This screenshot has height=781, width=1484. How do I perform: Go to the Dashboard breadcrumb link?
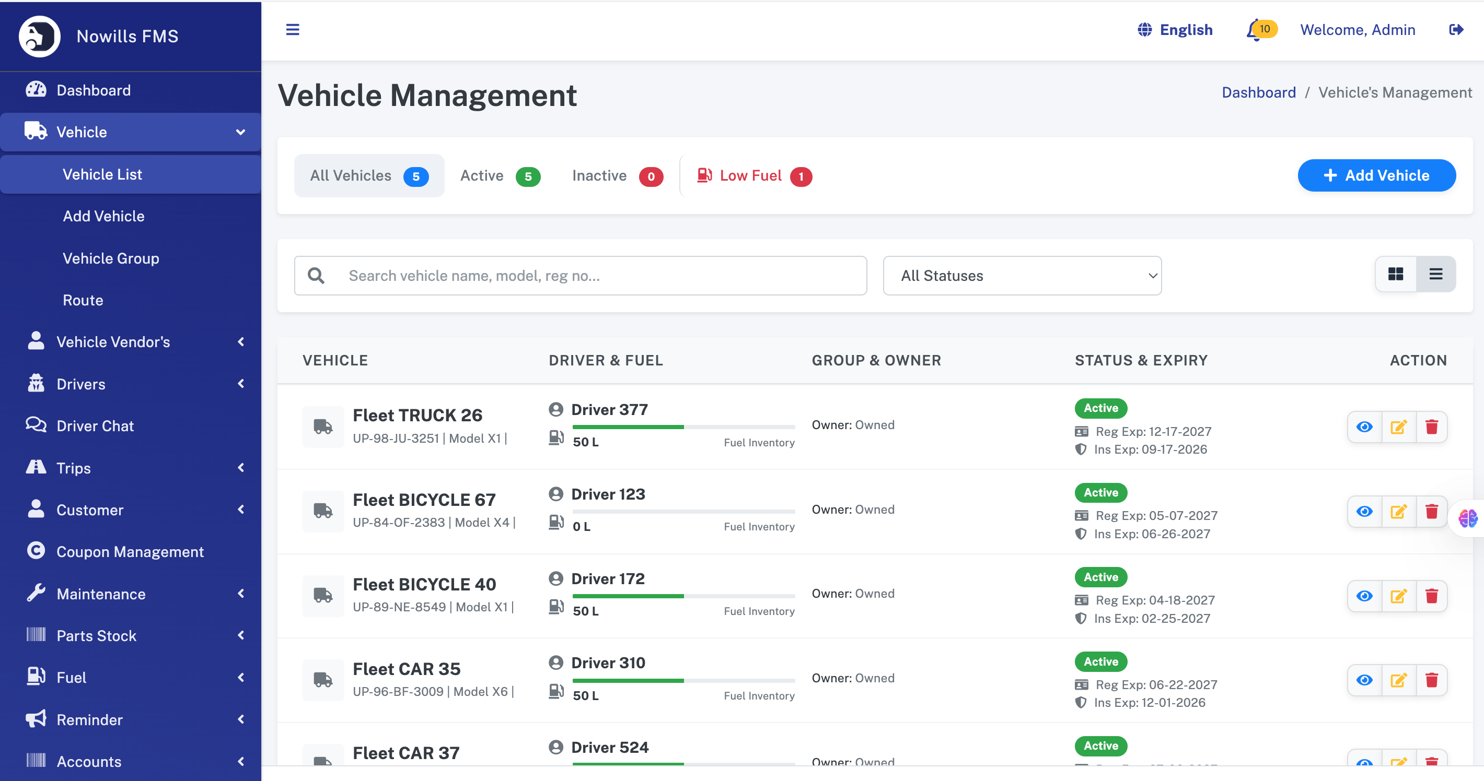click(x=1259, y=92)
